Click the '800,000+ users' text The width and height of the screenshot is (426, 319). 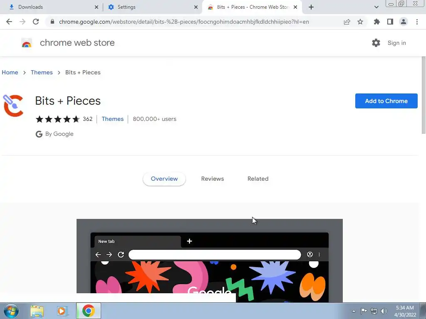point(154,119)
